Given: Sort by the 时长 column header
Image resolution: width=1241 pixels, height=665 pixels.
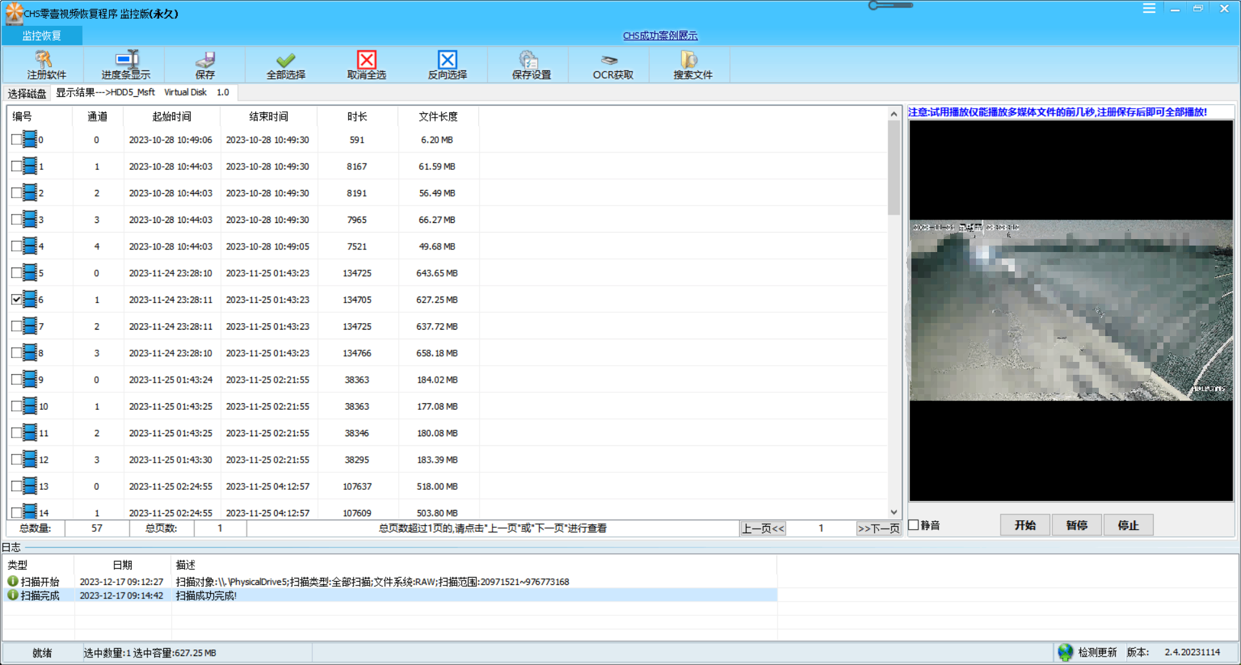Looking at the screenshot, I should [x=357, y=116].
